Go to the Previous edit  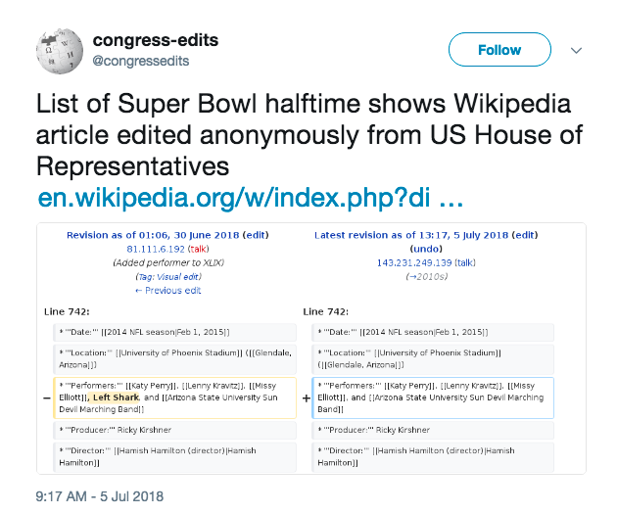[x=168, y=291]
